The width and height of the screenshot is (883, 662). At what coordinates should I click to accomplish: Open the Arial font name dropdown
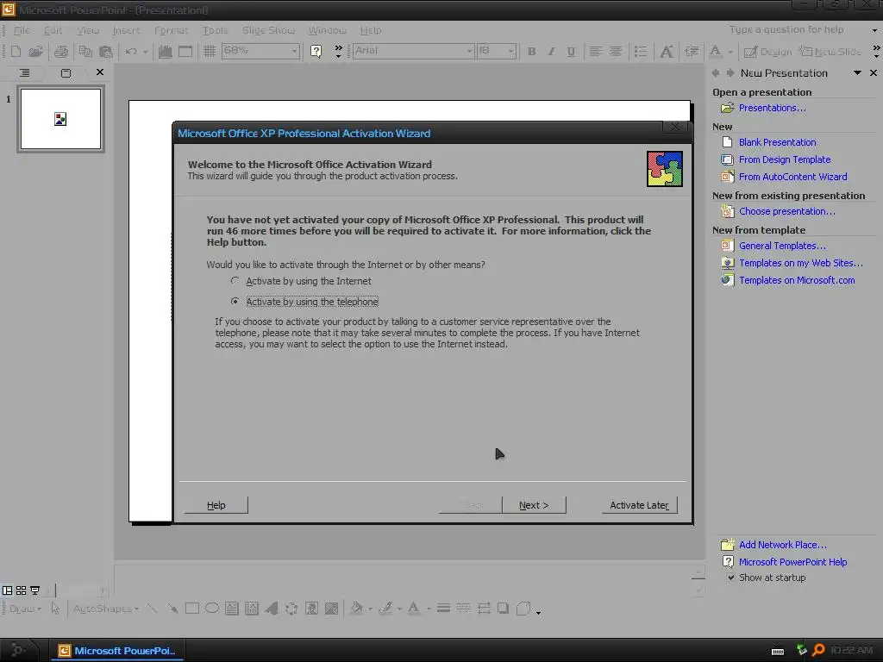pyautogui.click(x=469, y=51)
